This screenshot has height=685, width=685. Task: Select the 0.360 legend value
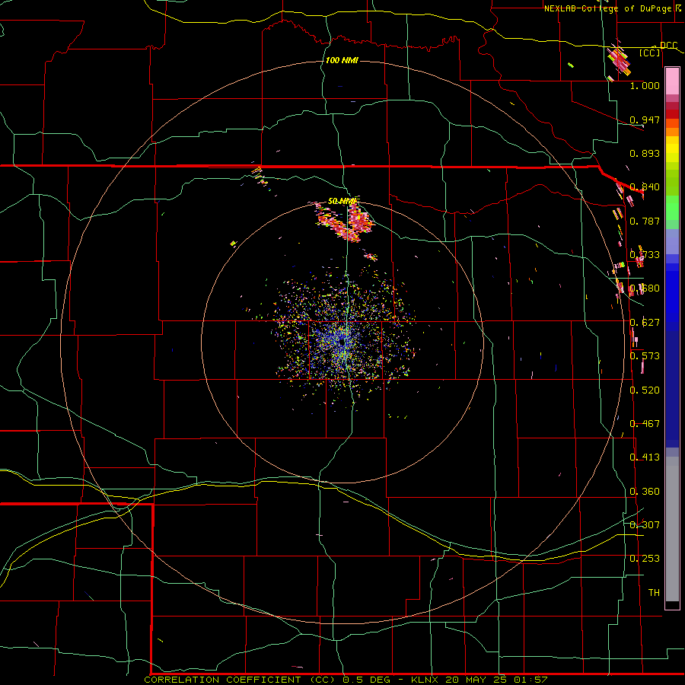[645, 491]
